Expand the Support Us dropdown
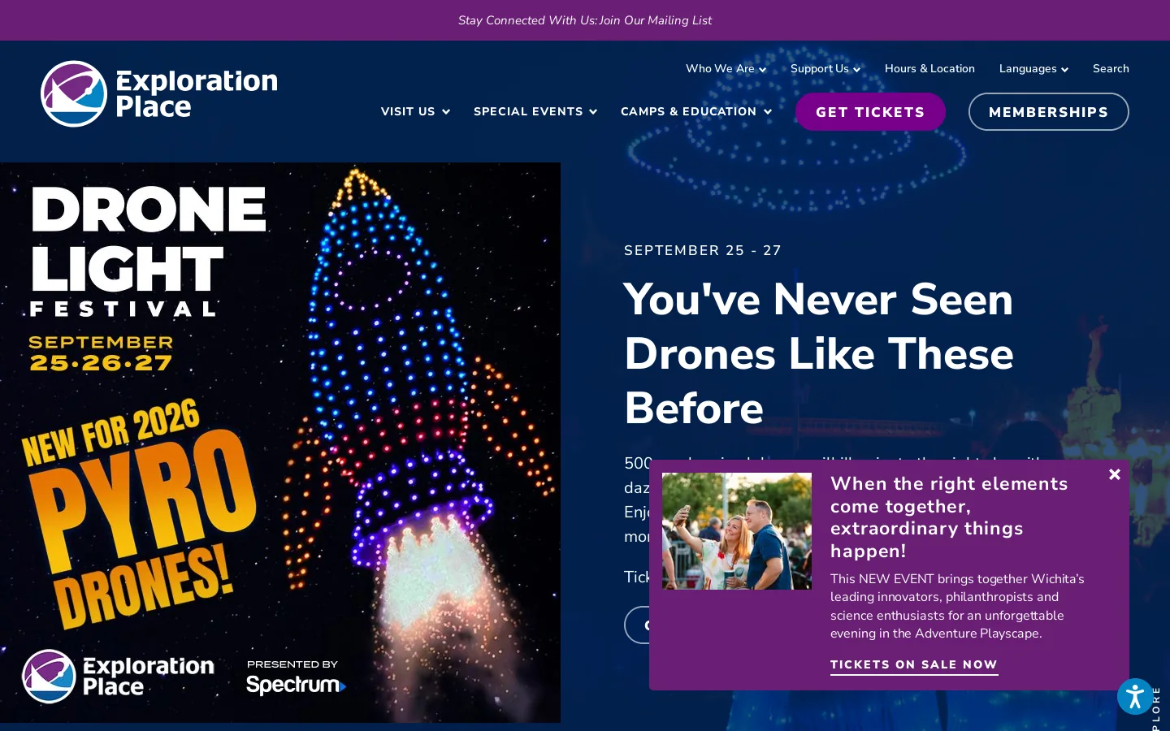Screen dimensions: 1170x731 coord(825,69)
